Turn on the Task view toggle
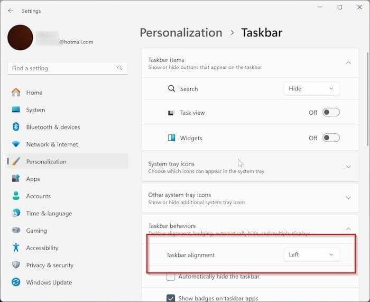Viewport: 370px width, 302px height. coord(331,113)
